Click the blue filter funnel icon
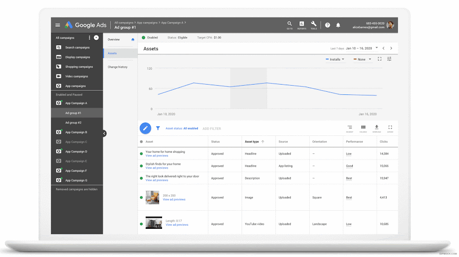 click(x=158, y=128)
